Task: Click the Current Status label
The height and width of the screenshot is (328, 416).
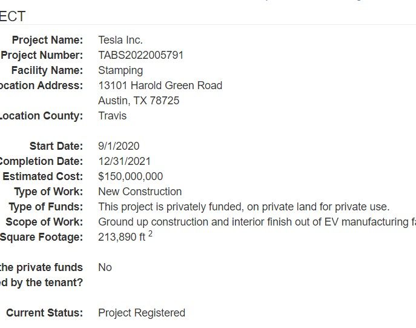Action: [x=45, y=313]
